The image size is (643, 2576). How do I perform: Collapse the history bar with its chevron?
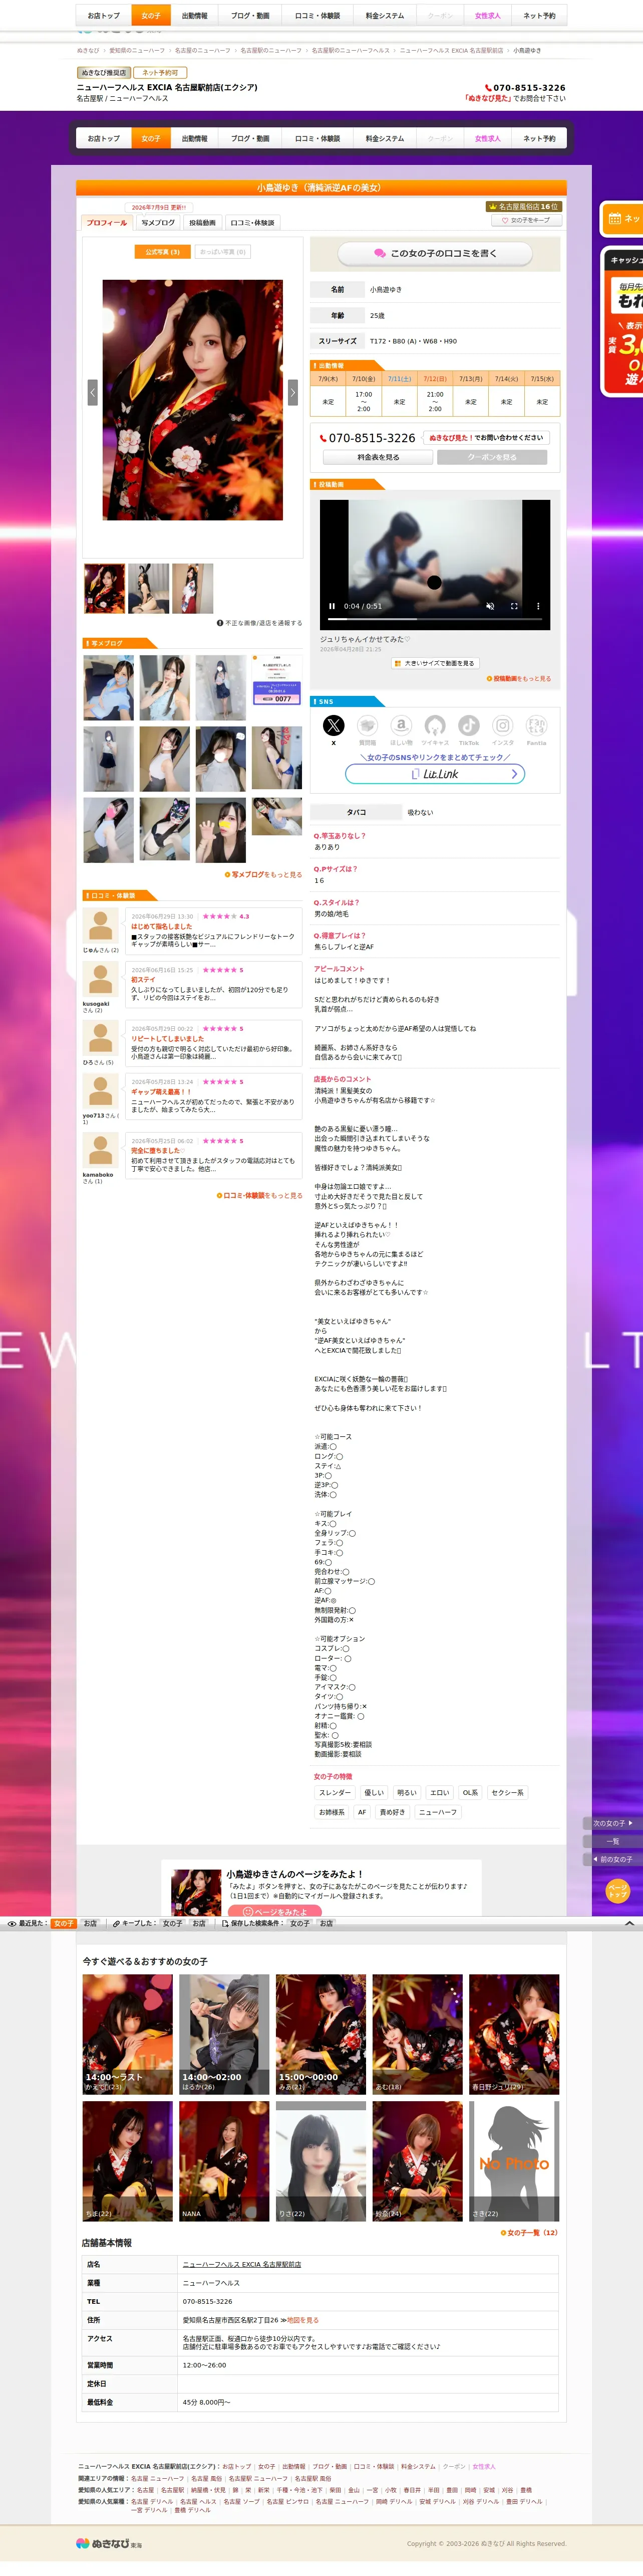click(629, 1923)
